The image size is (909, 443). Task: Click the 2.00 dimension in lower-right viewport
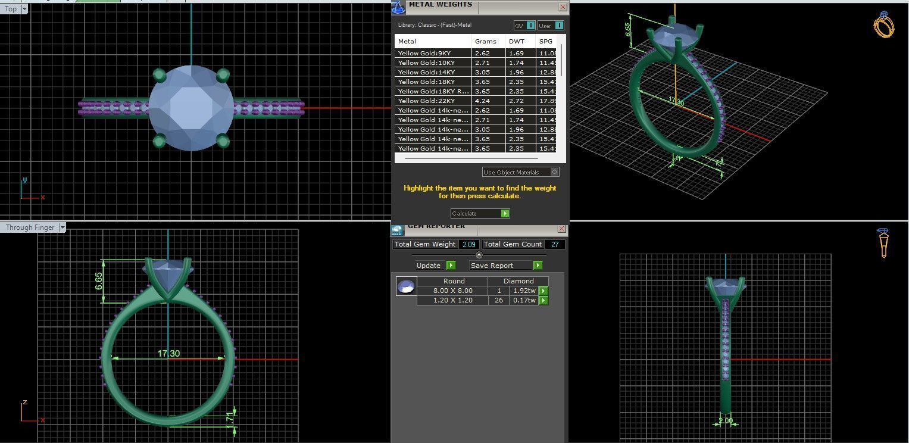point(726,421)
